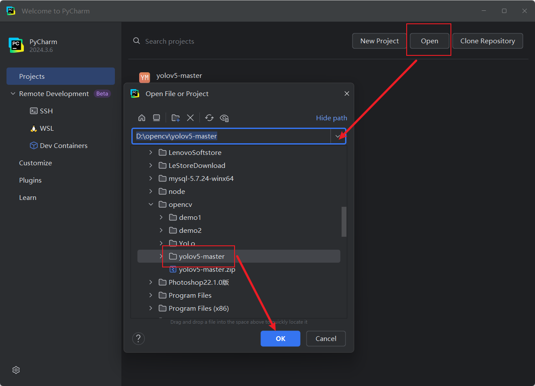The height and width of the screenshot is (386, 535).
Task: Open the help question mark button
Action: [138, 338]
